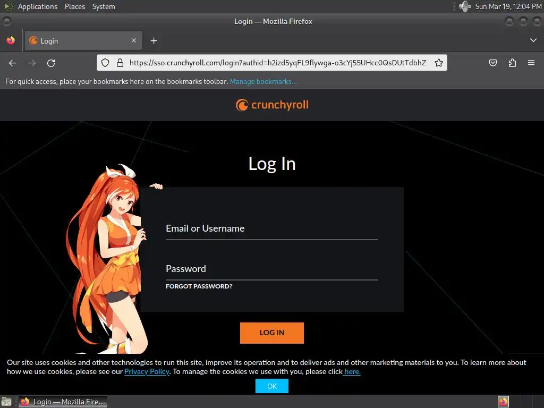Open the Pocket save icon
This screenshot has height=408, width=544.
coord(492,63)
